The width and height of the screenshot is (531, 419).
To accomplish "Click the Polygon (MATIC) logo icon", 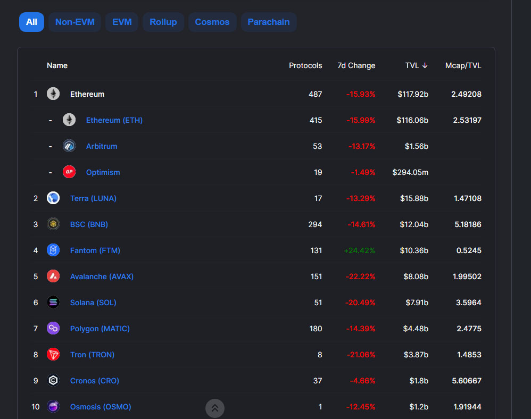I will click(53, 328).
